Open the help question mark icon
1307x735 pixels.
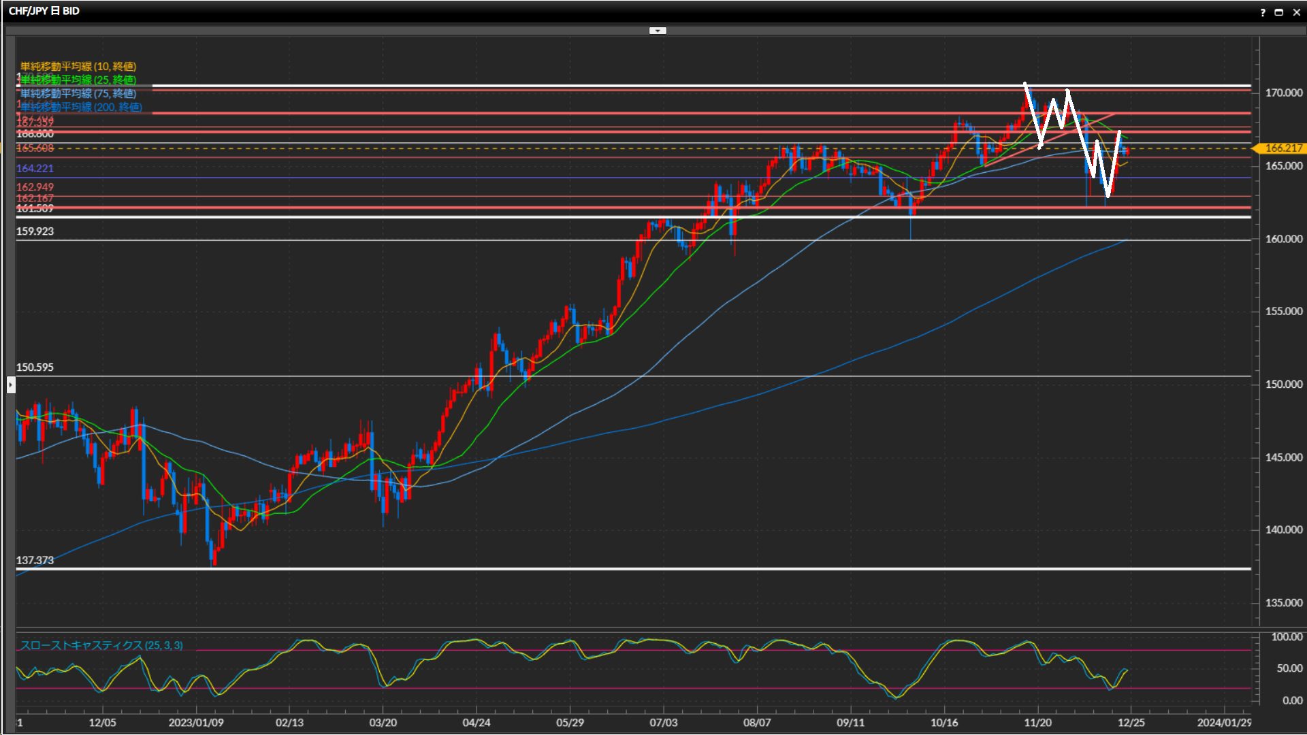click(x=1263, y=12)
